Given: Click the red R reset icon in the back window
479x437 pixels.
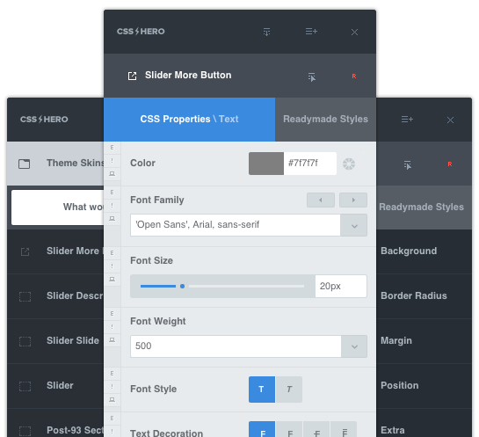Looking at the screenshot, I should point(450,164).
